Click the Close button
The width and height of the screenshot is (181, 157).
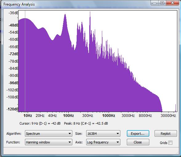pos(138,142)
